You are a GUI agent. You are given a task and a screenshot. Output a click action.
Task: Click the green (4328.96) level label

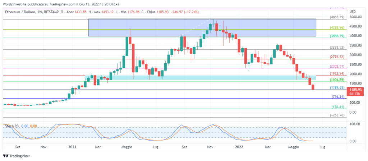337,27
